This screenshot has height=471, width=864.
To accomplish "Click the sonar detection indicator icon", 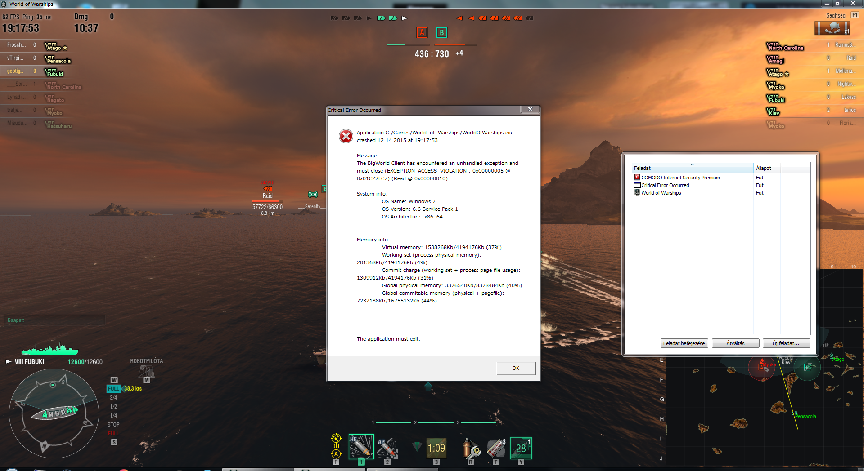I will [x=313, y=194].
